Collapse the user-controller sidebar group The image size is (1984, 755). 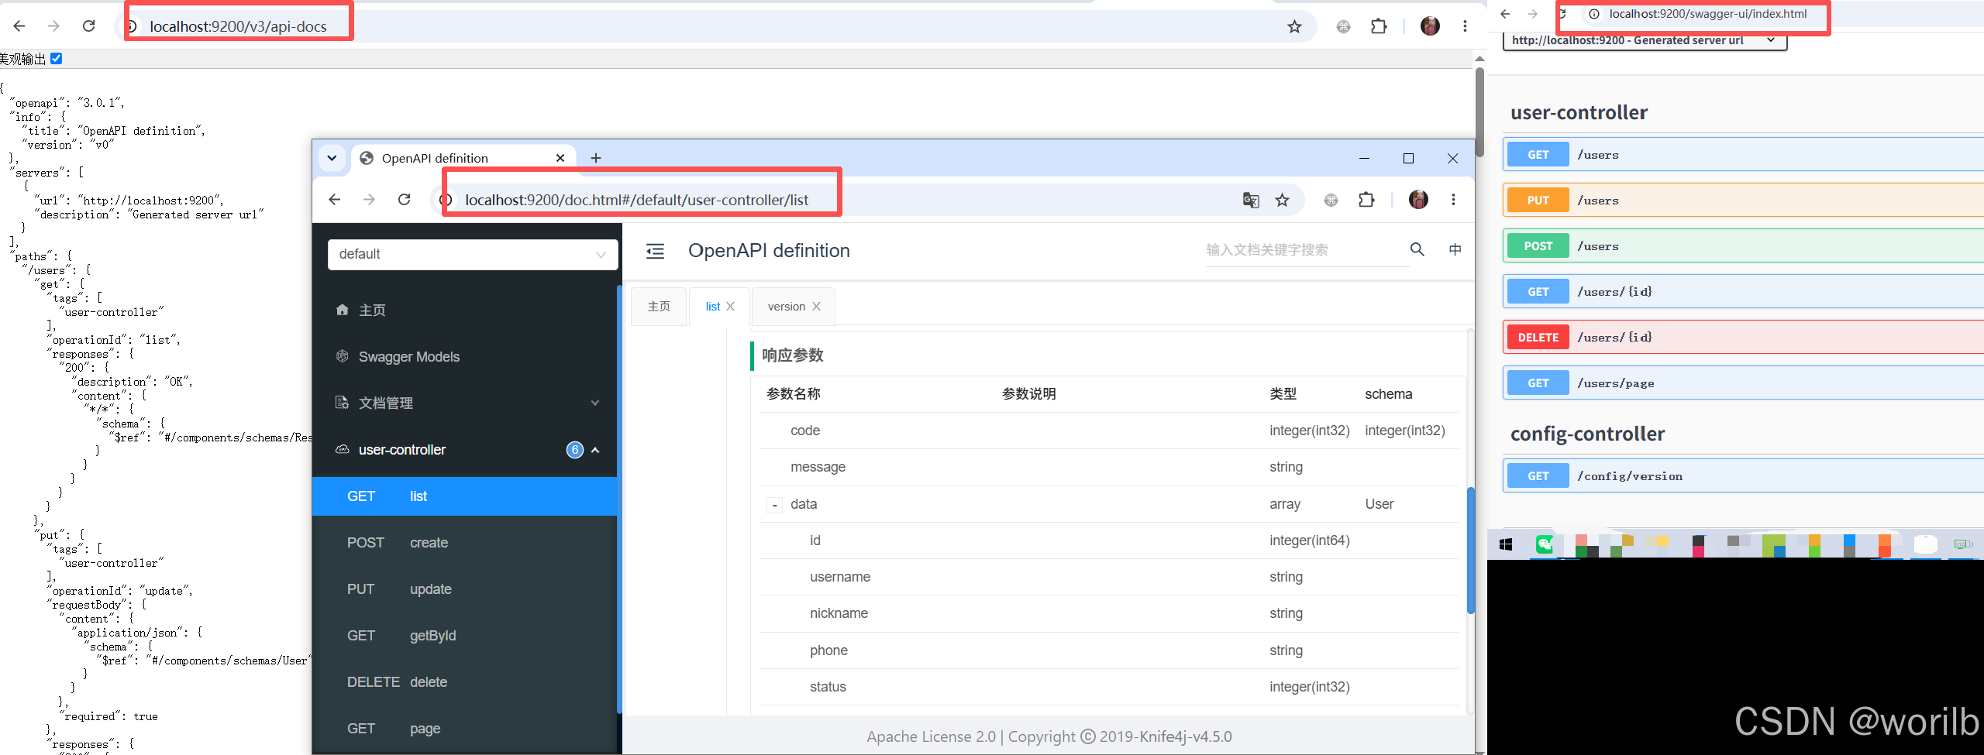tap(465, 450)
